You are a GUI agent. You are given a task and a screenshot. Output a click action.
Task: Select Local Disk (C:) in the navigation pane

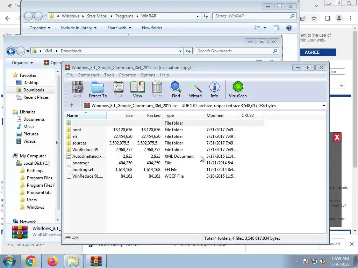point(36,163)
